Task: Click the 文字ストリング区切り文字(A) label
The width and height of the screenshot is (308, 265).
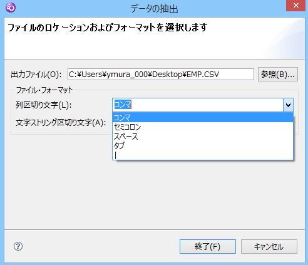Action: pyautogui.click(x=61, y=123)
